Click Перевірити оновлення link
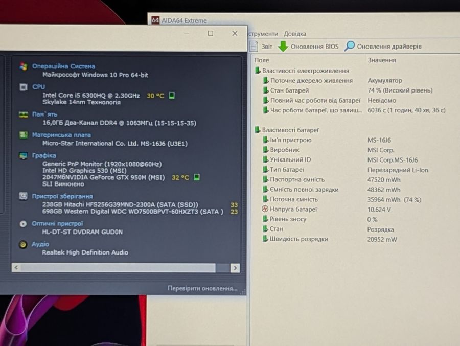Screen dimensions: 460x346 pyautogui.click(x=202, y=288)
